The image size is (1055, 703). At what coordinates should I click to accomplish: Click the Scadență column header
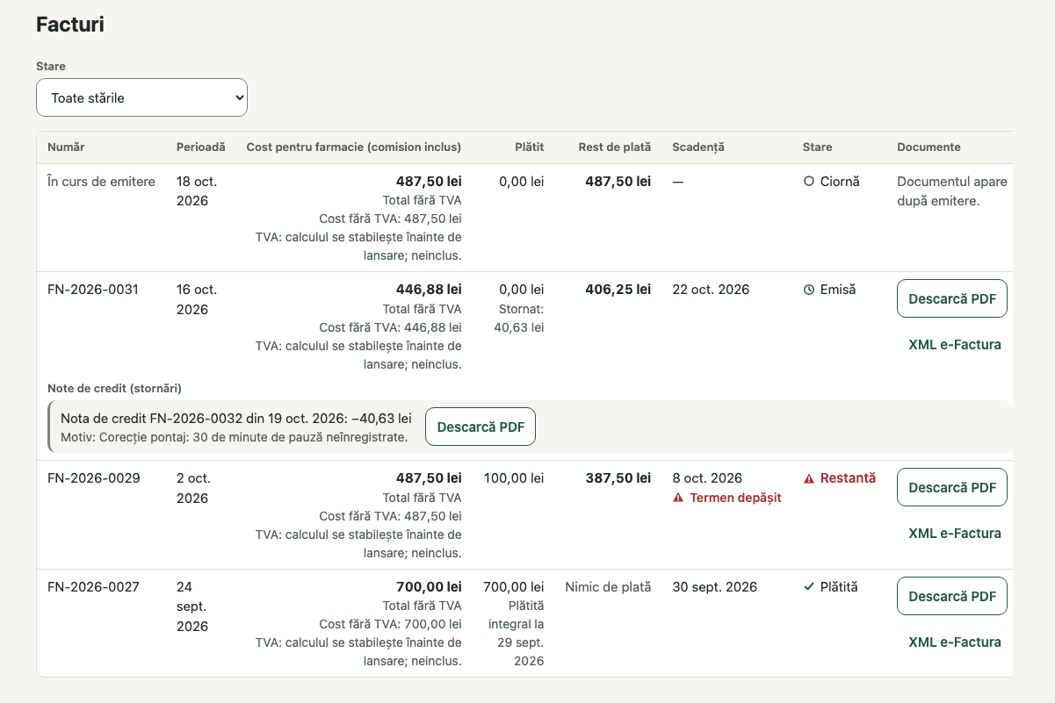[x=698, y=147]
